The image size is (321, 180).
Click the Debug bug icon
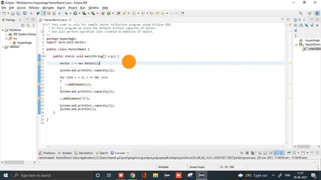[x=66, y=13]
